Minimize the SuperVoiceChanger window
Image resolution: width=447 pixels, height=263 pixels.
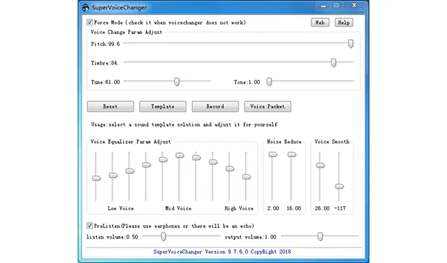click(x=323, y=6)
